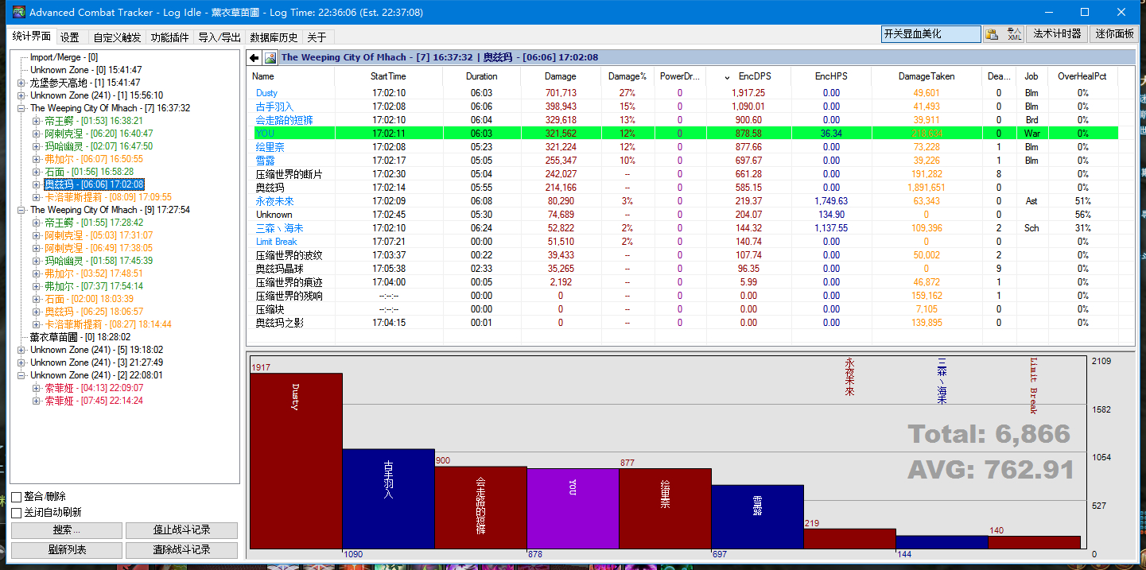Click the ACT application icon in title bar
The image size is (1146, 570).
coord(19,12)
